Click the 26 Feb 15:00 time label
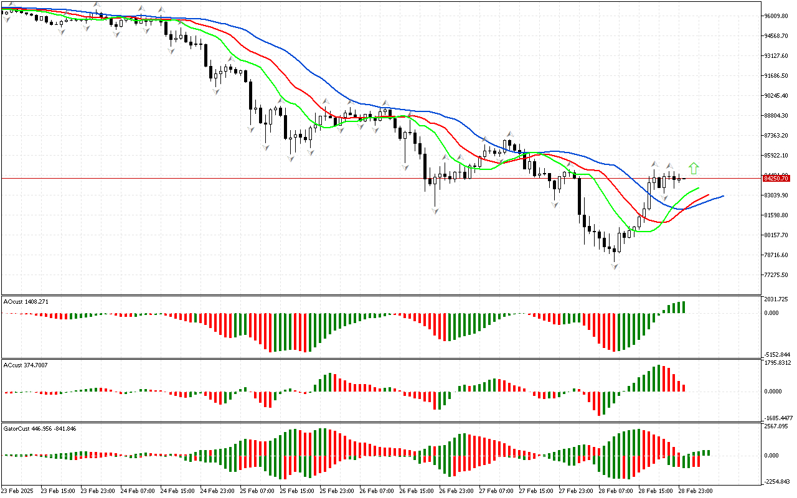The width and height of the screenshot is (797, 498). click(417, 491)
